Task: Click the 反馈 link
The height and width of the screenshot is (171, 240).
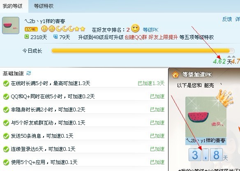Action: (227, 19)
